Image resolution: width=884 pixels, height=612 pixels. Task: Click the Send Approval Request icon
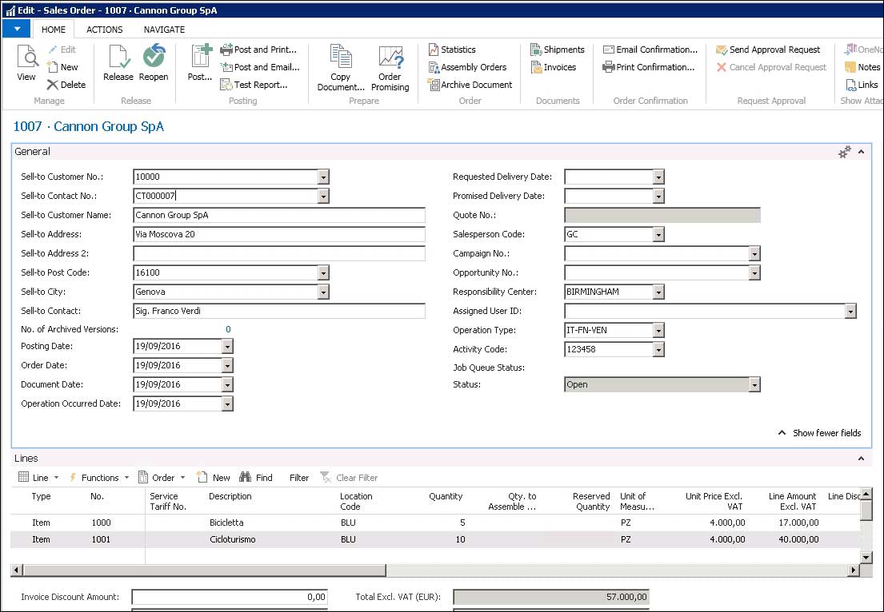coord(722,50)
